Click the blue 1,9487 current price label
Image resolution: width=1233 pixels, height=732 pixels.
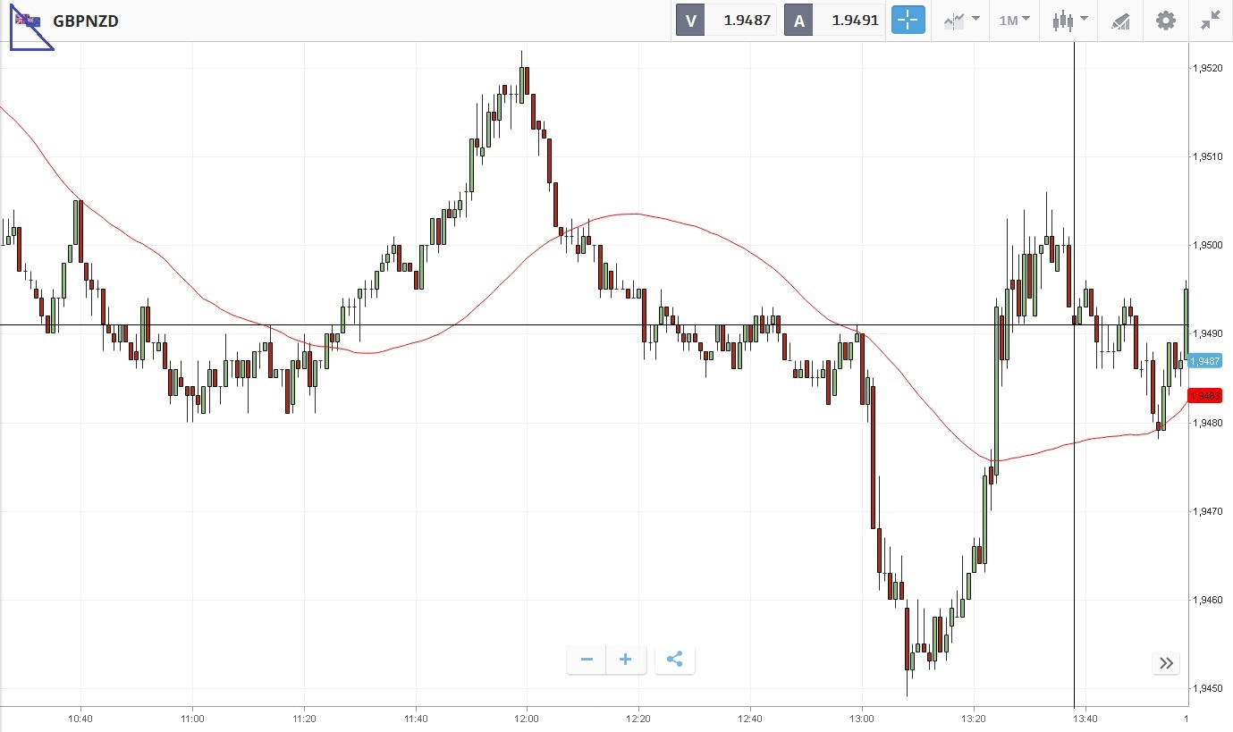point(1204,360)
